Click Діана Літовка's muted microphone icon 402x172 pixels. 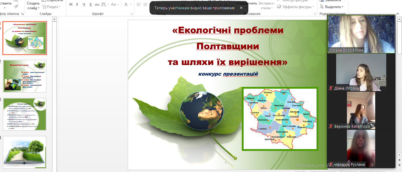pyautogui.click(x=331, y=88)
